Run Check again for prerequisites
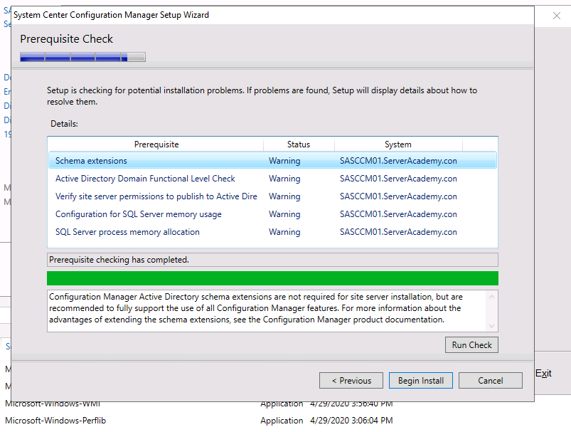 pyautogui.click(x=471, y=345)
